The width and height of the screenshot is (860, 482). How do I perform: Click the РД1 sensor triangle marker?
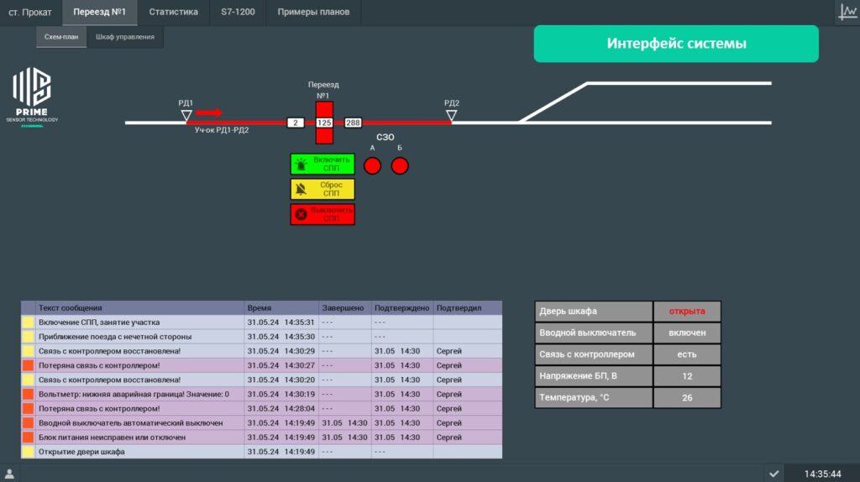(186, 115)
